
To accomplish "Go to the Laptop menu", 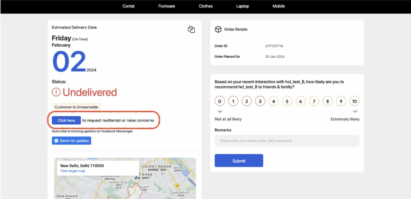I will [242, 6].
